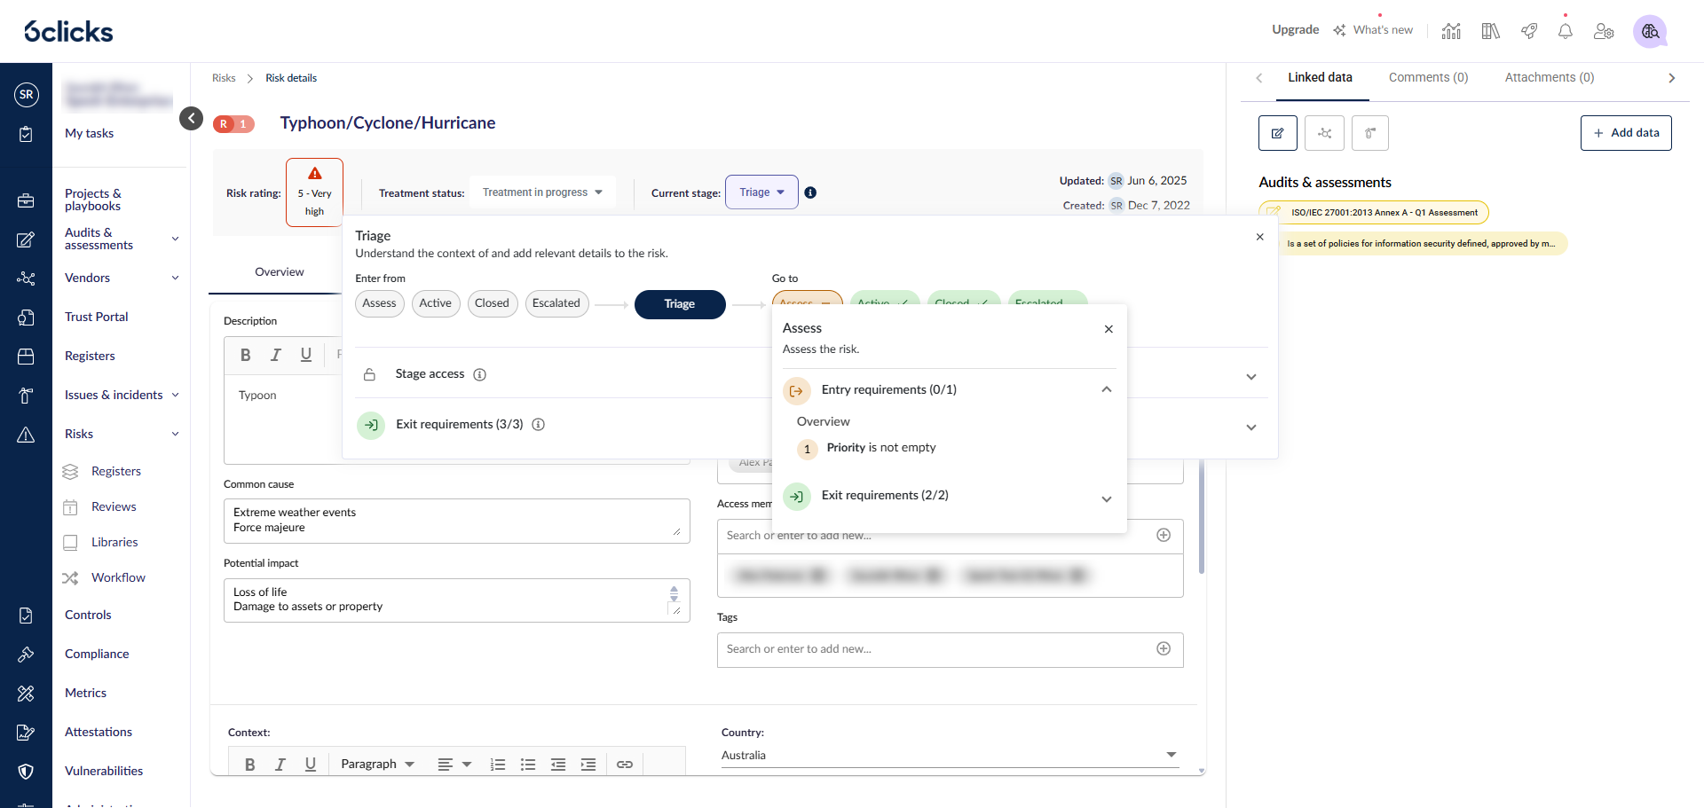Open the rocket quick-start icon
Viewport: 1704px width, 808px height.
point(1528,31)
